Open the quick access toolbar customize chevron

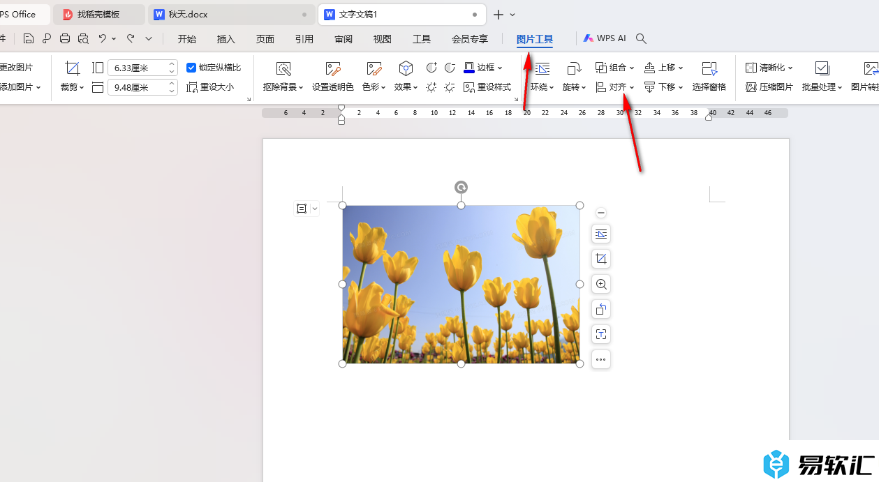[x=149, y=38]
